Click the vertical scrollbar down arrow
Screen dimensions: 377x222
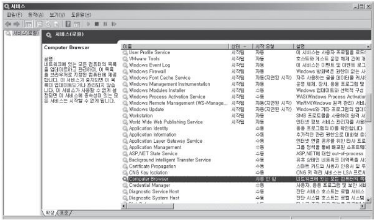[368, 200]
